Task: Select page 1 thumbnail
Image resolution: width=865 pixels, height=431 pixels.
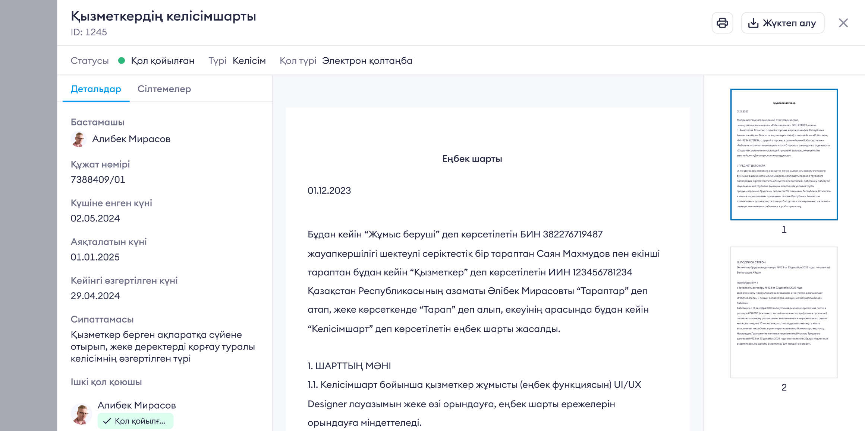Action: (784, 154)
